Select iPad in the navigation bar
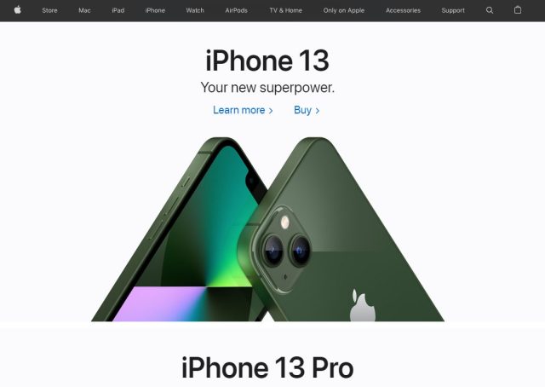545x387 pixels. tap(118, 10)
